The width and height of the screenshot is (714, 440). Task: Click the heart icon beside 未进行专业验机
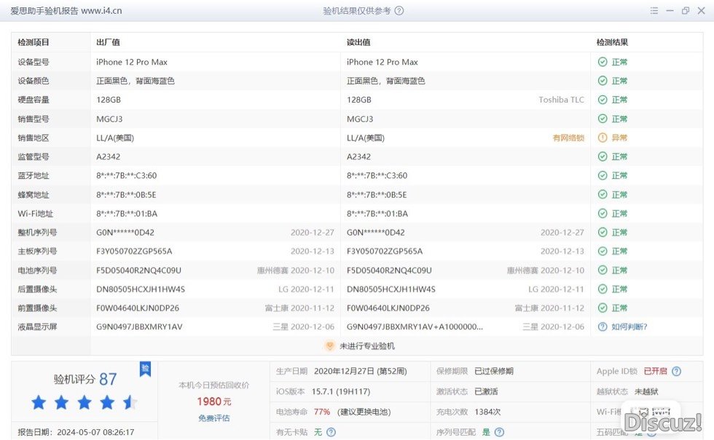pyautogui.click(x=329, y=346)
